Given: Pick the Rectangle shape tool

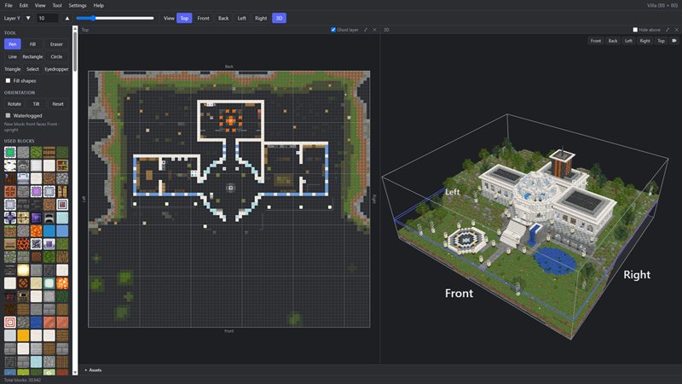Looking at the screenshot, I should click(x=32, y=56).
